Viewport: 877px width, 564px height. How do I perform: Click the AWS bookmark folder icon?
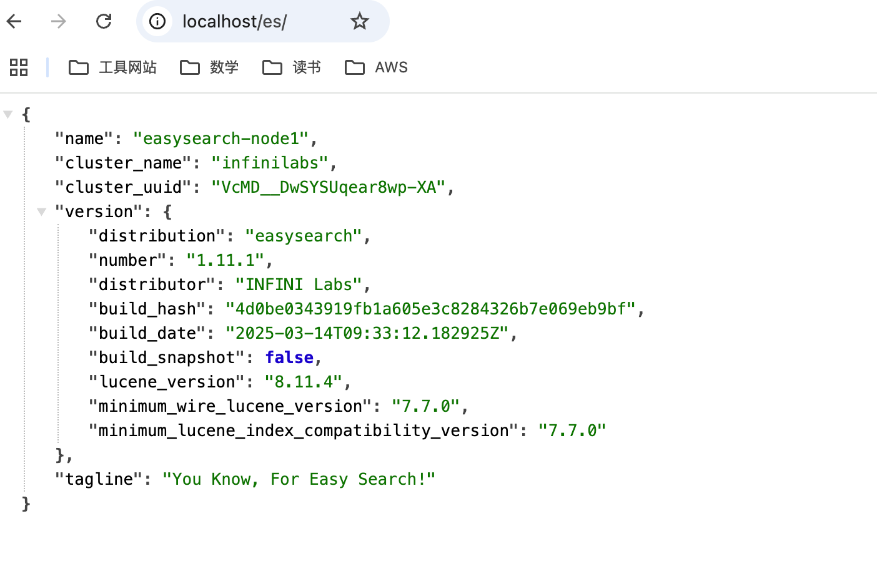pyautogui.click(x=355, y=67)
